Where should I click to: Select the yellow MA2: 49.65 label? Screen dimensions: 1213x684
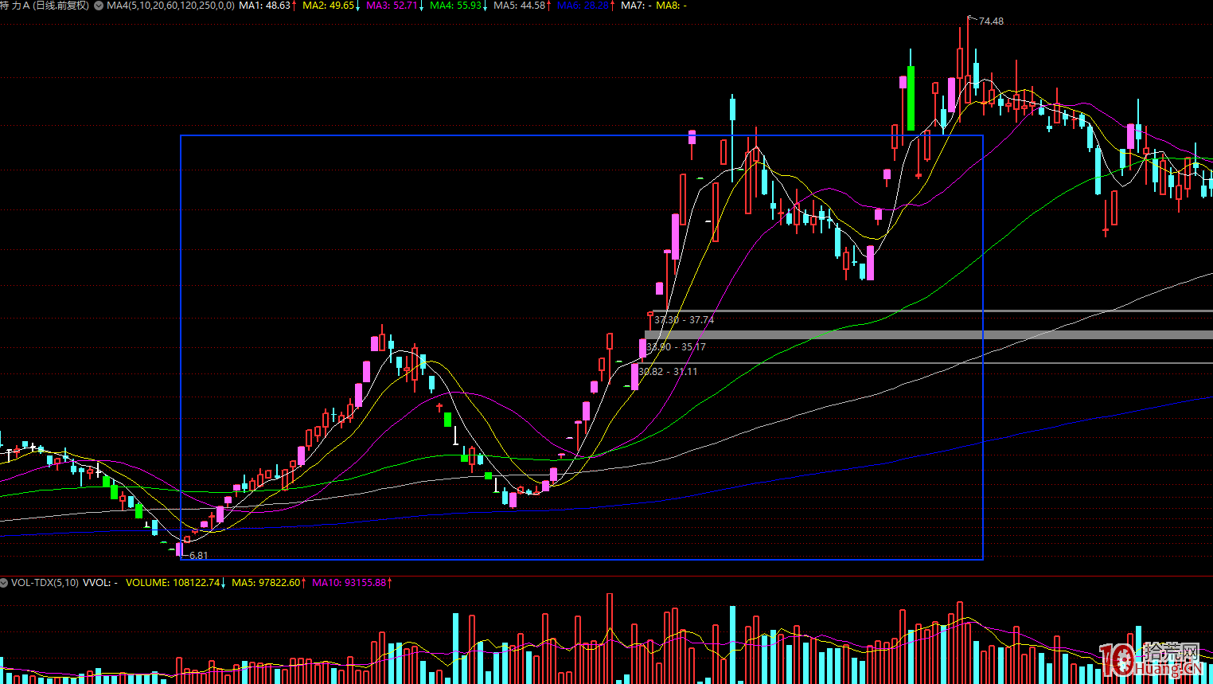coord(329,6)
